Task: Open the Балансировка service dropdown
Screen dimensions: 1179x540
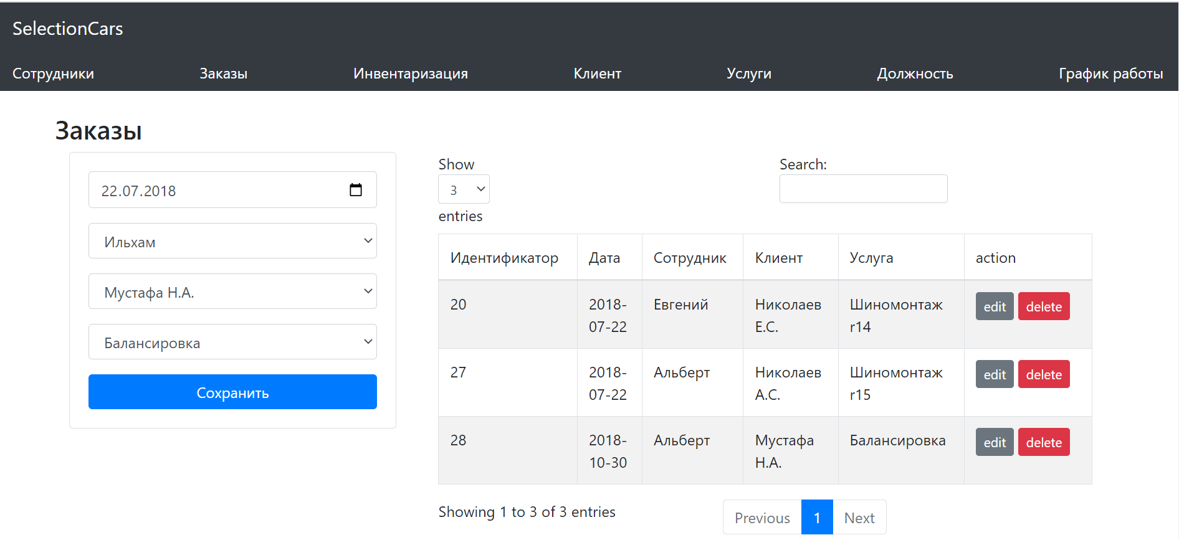Action: click(x=232, y=342)
